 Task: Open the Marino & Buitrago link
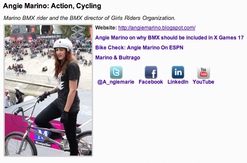click(x=118, y=58)
